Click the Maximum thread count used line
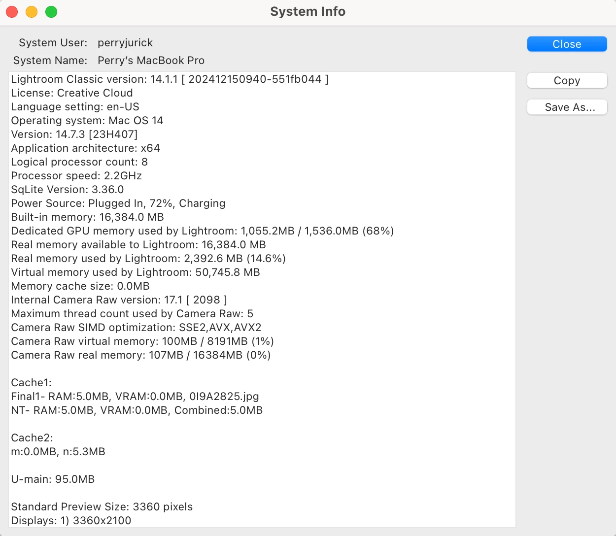Viewport: 616px width, 536px height. click(132, 314)
